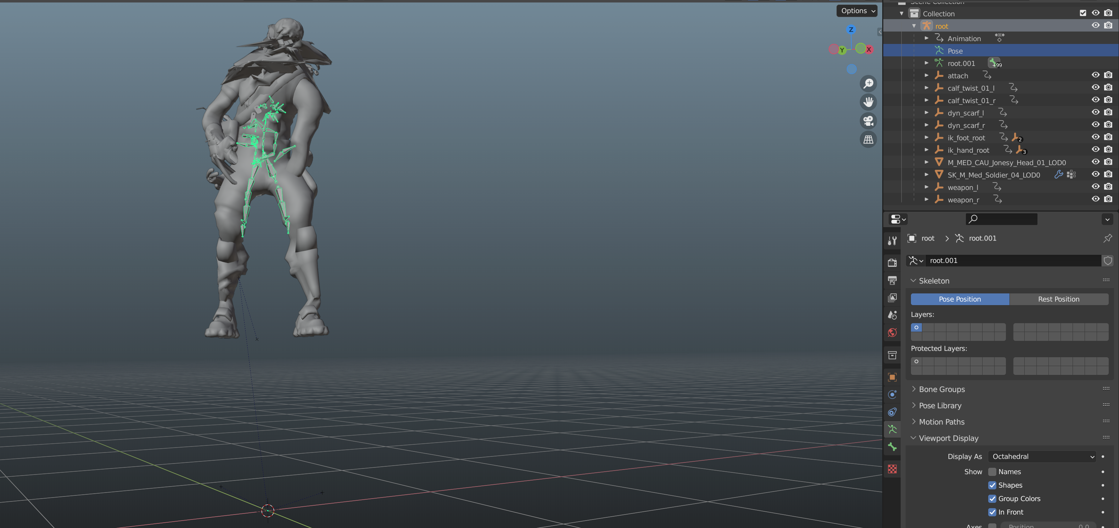
Task: Toggle camera view icon in viewport
Action: (x=868, y=121)
